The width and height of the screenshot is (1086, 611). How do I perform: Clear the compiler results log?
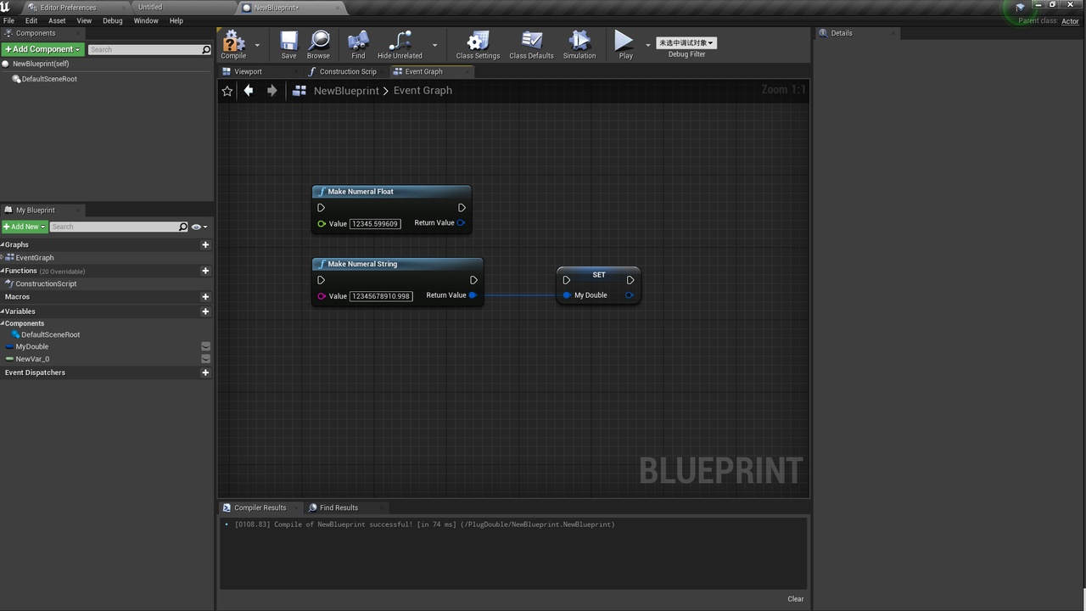[795, 599]
